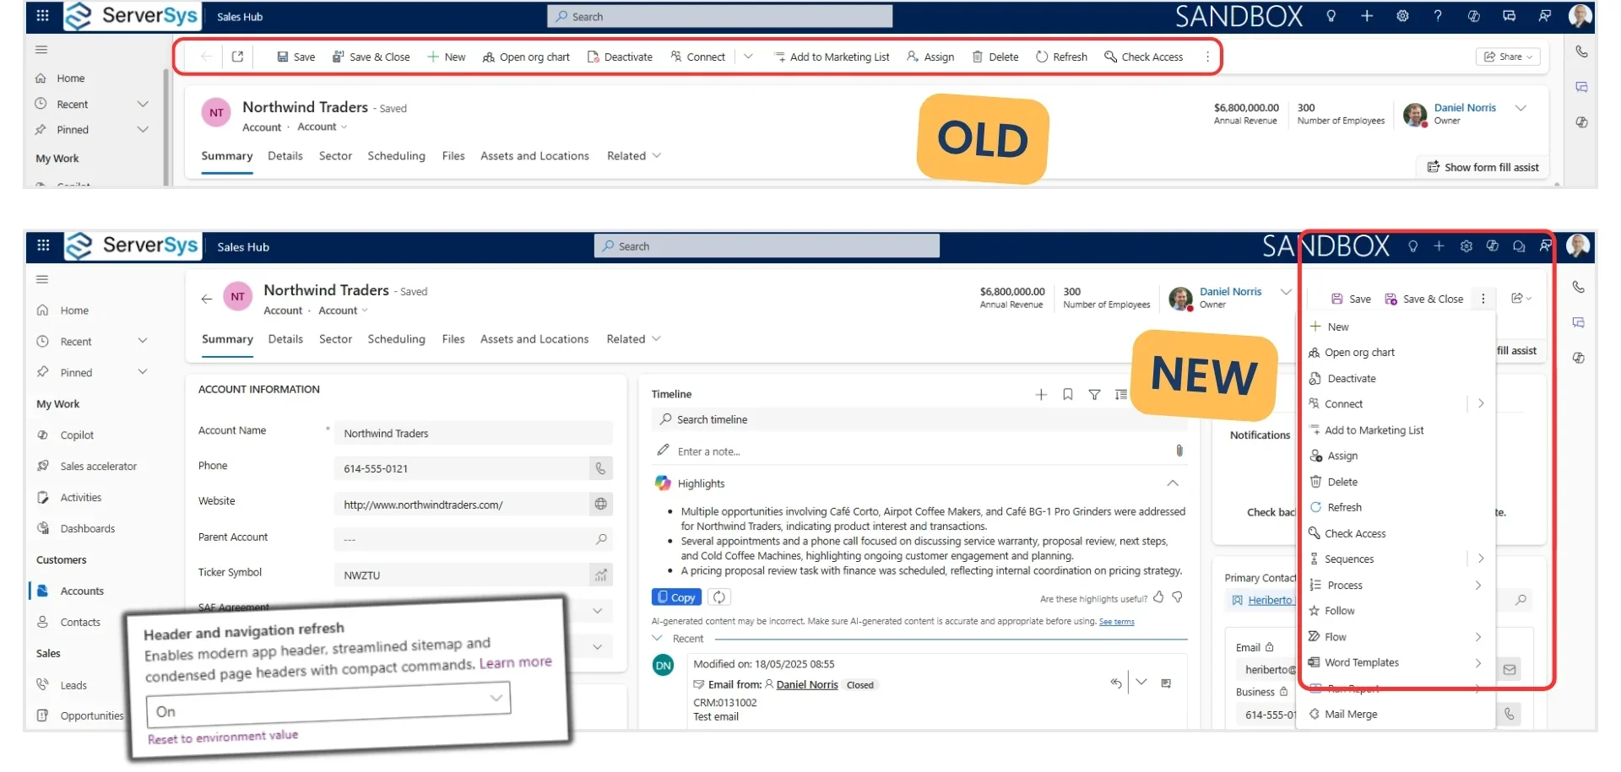The width and height of the screenshot is (1621, 772).
Task: Expand the old header details chevron
Action: pyautogui.click(x=1521, y=108)
